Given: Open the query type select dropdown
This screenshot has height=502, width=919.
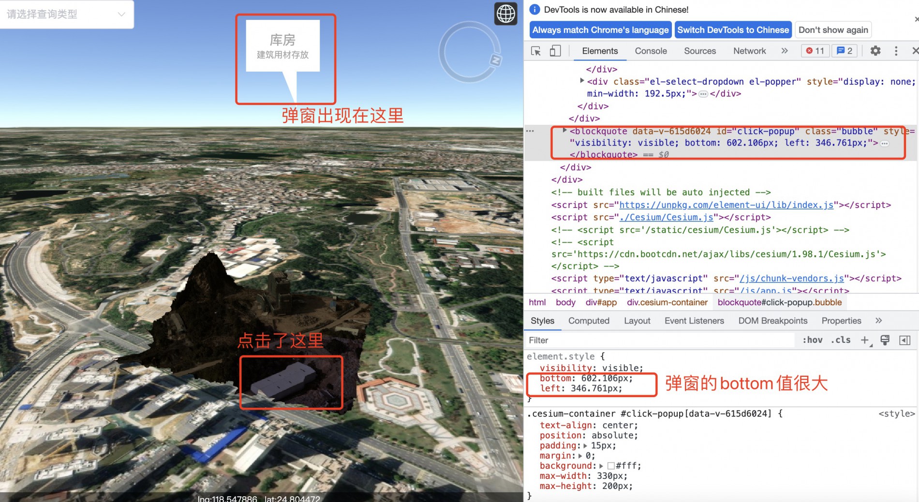Looking at the screenshot, I should (67, 15).
